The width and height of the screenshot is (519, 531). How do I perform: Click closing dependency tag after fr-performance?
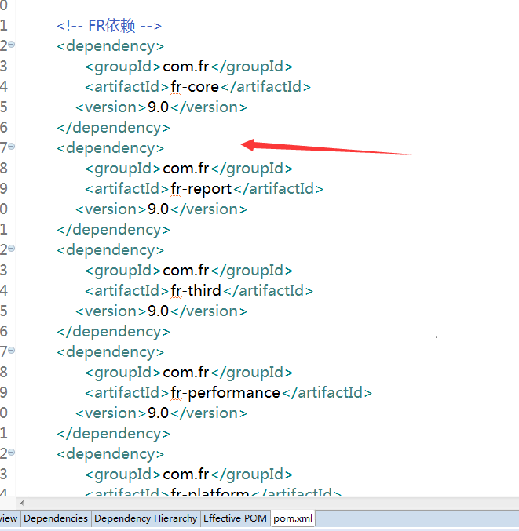[x=114, y=434]
